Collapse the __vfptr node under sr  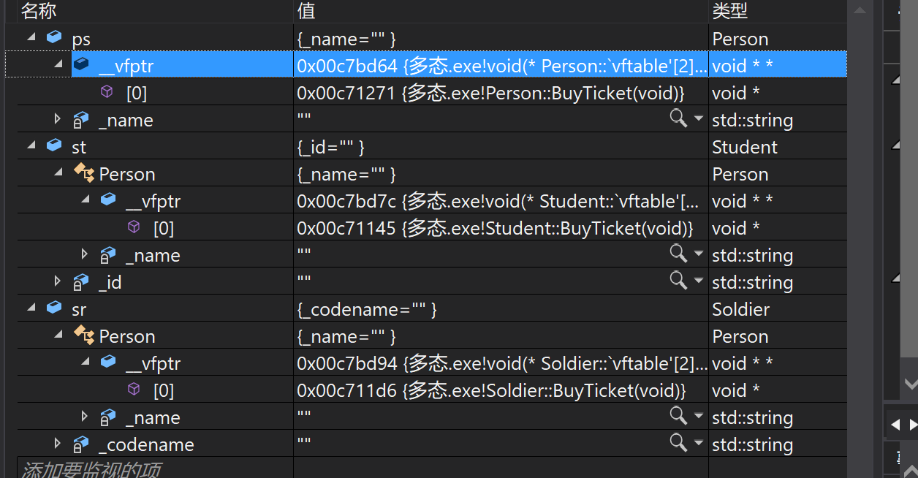(x=86, y=363)
